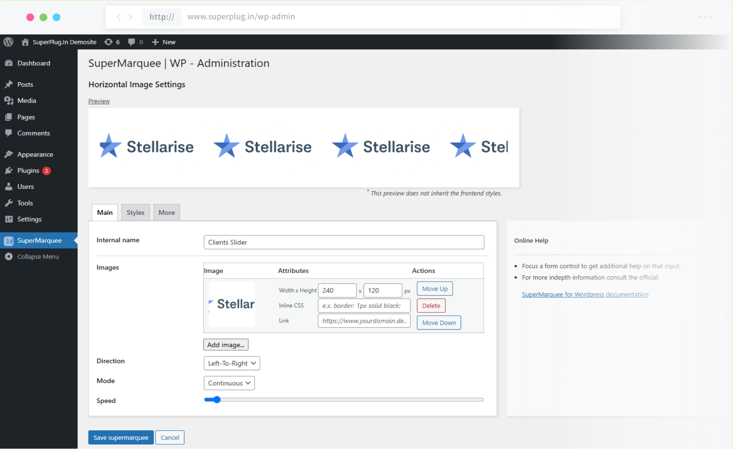
Task: Click the Appearance paintbrush icon
Action: 9,155
